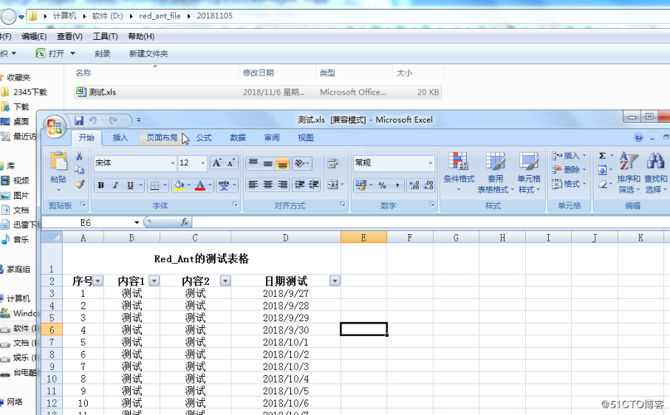Apply accounting number format
The width and height of the screenshot is (670, 415).
pos(361,185)
